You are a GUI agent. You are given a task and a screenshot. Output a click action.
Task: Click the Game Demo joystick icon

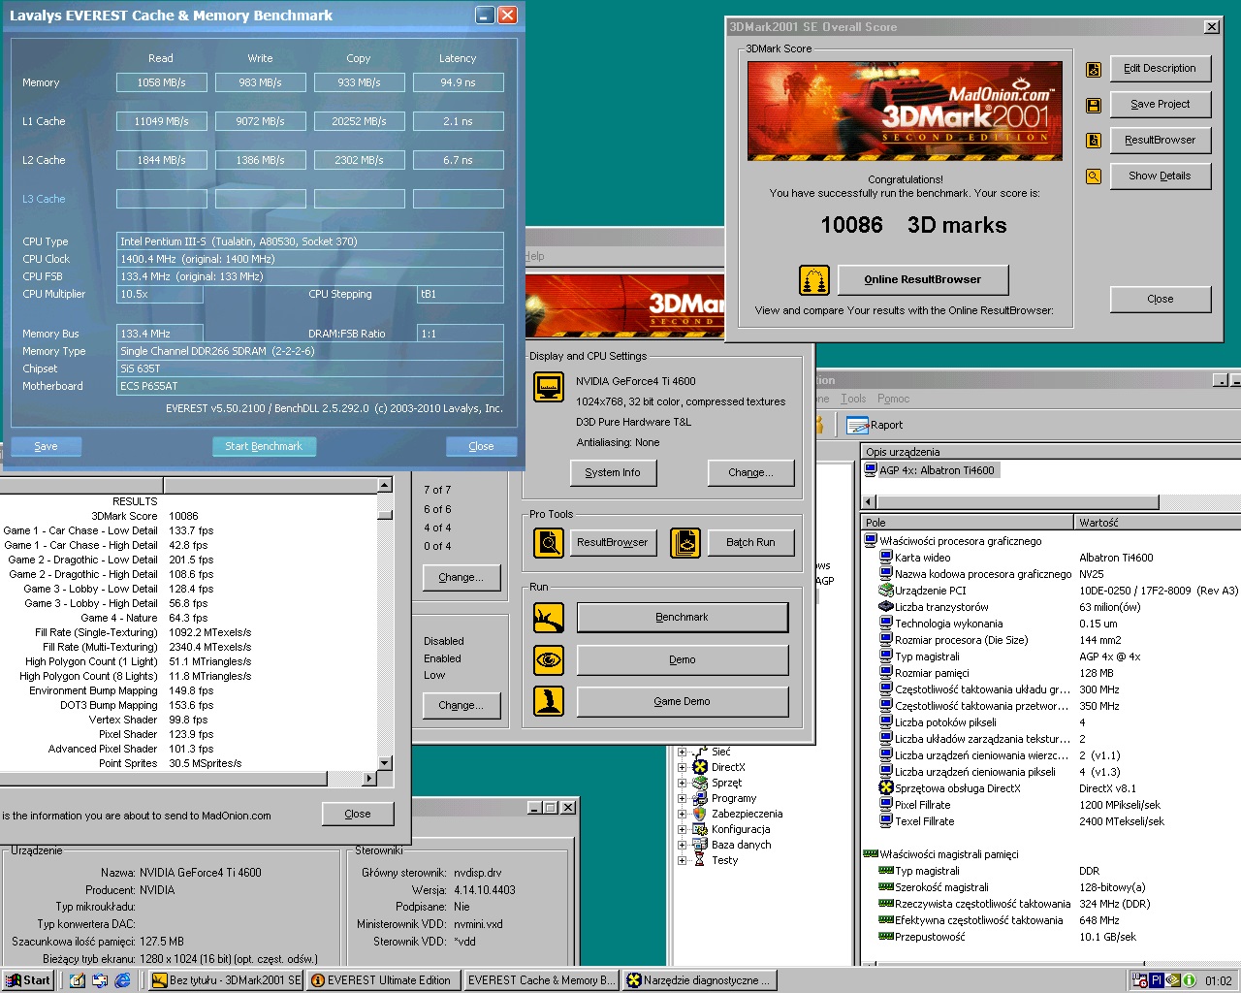coord(549,701)
